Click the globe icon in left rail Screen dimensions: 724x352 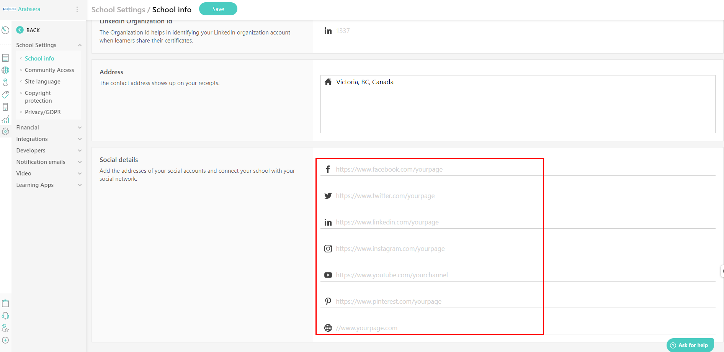coord(5,70)
